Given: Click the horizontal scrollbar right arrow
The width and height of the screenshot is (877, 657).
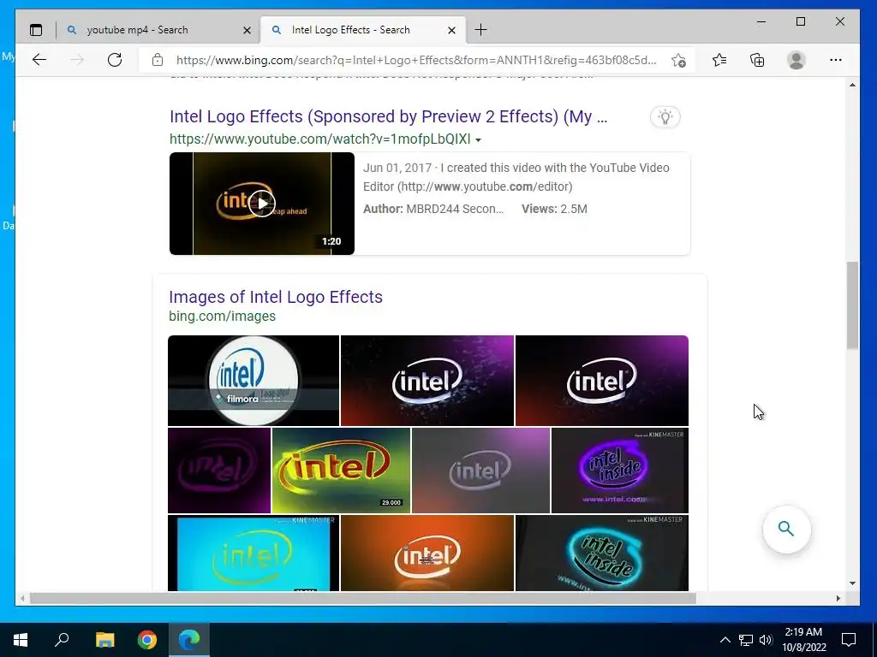Looking at the screenshot, I should [838, 598].
